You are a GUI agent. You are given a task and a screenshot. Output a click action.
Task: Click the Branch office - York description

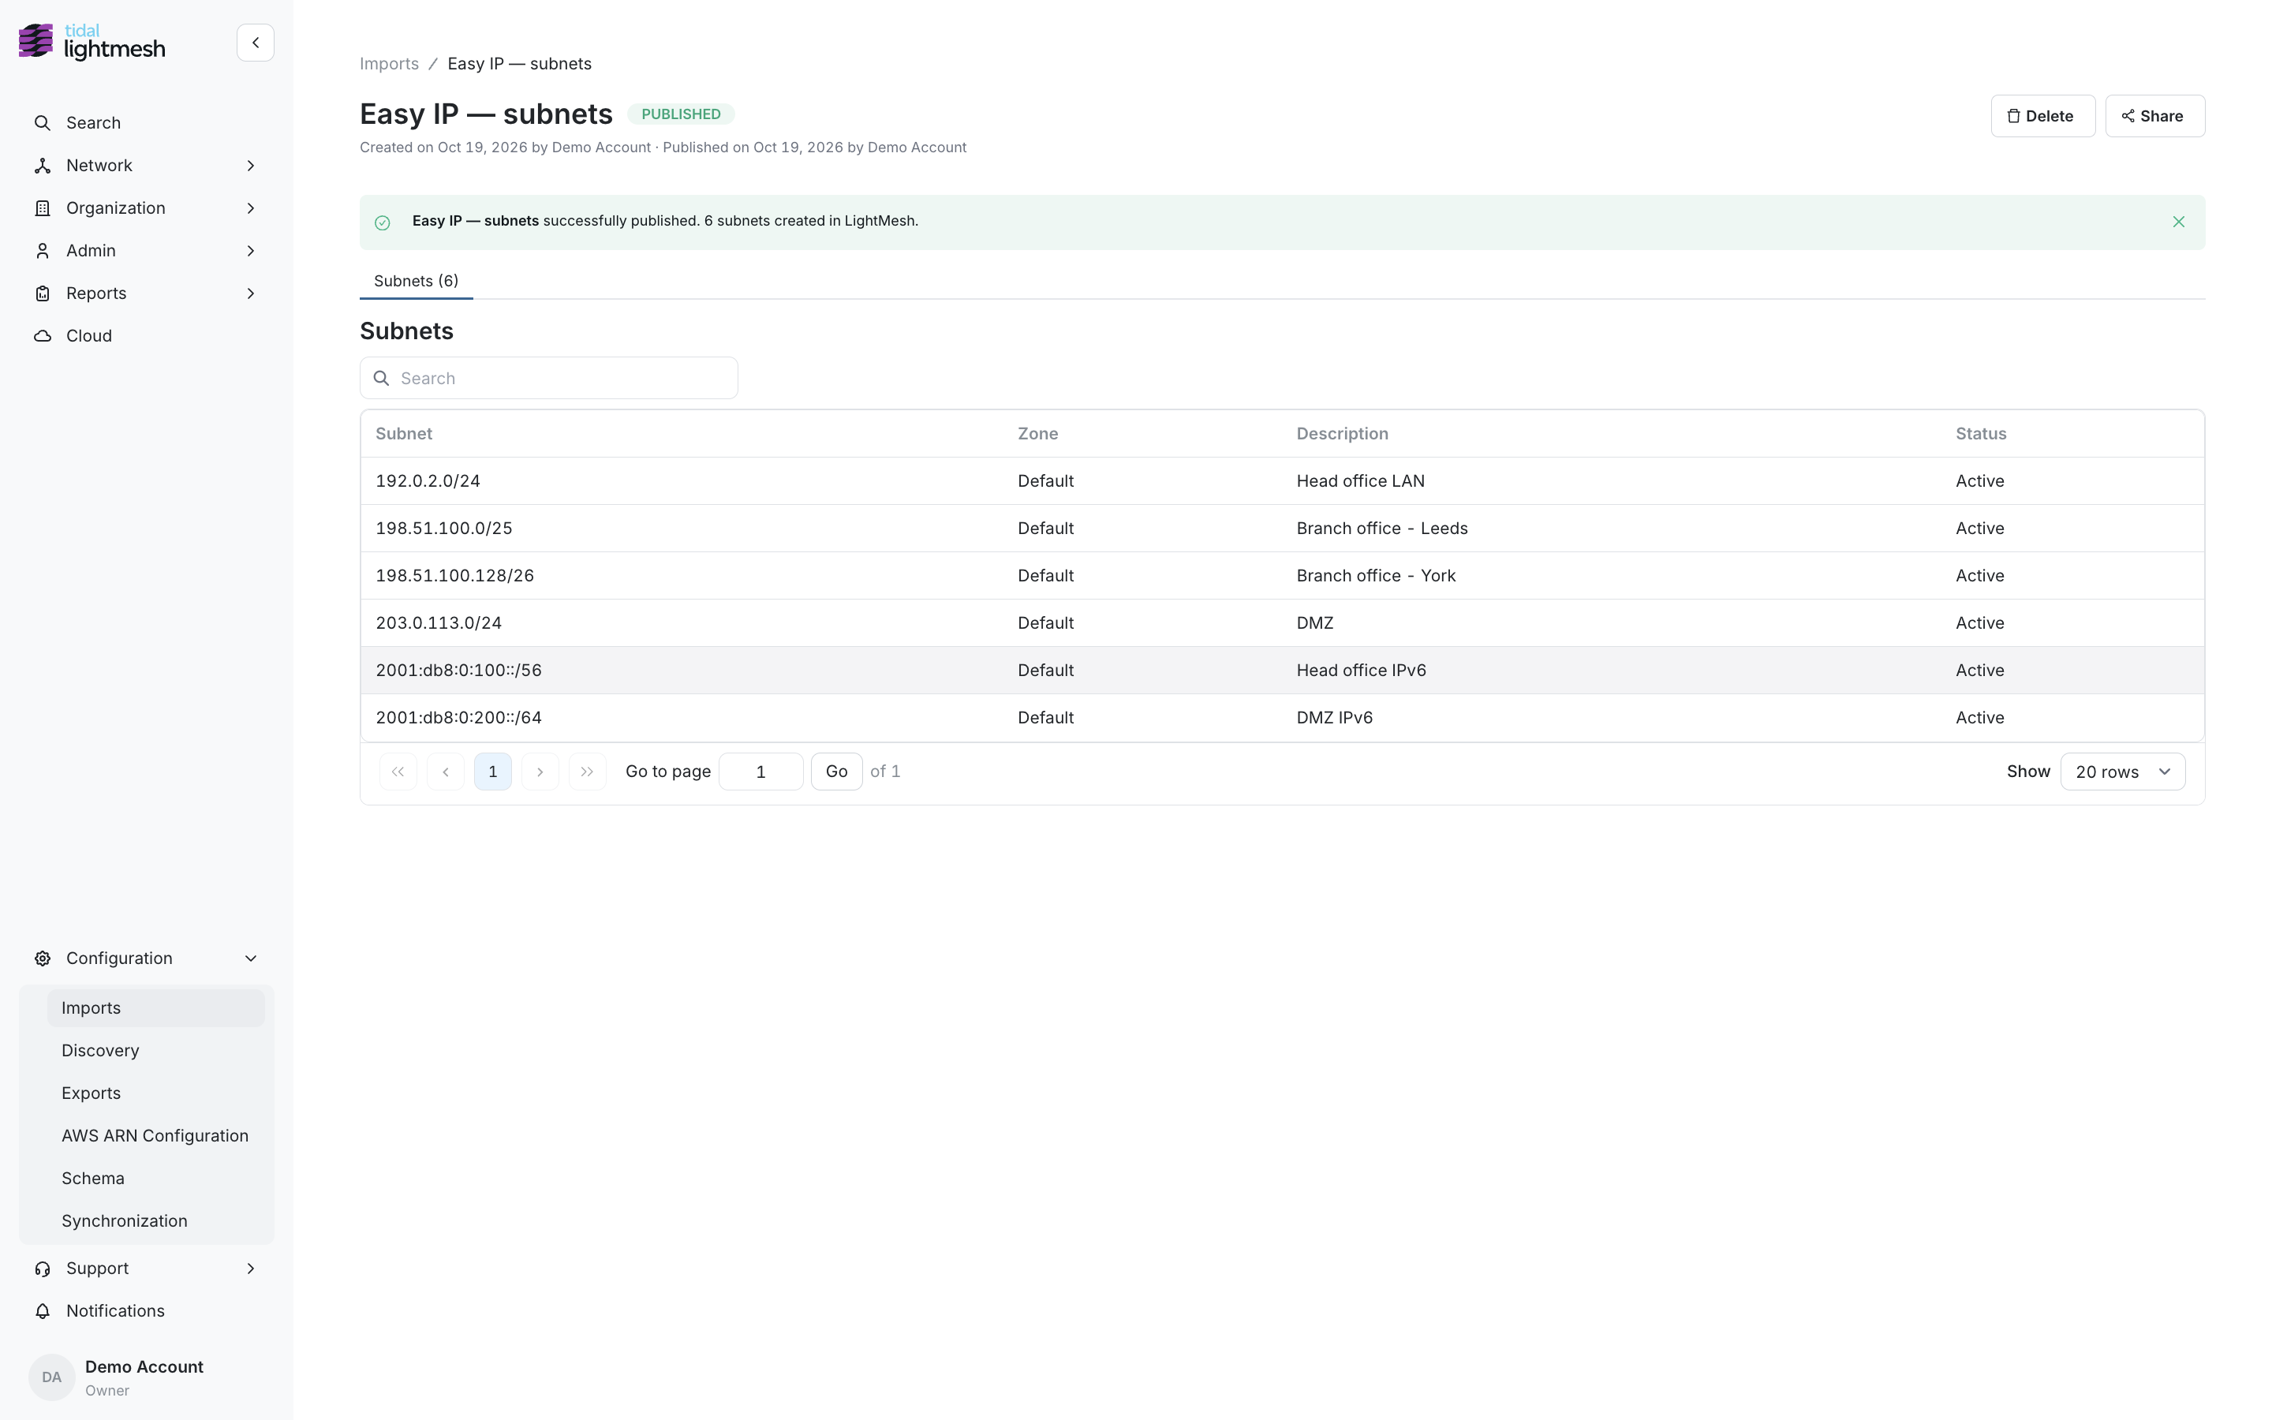(x=1377, y=576)
